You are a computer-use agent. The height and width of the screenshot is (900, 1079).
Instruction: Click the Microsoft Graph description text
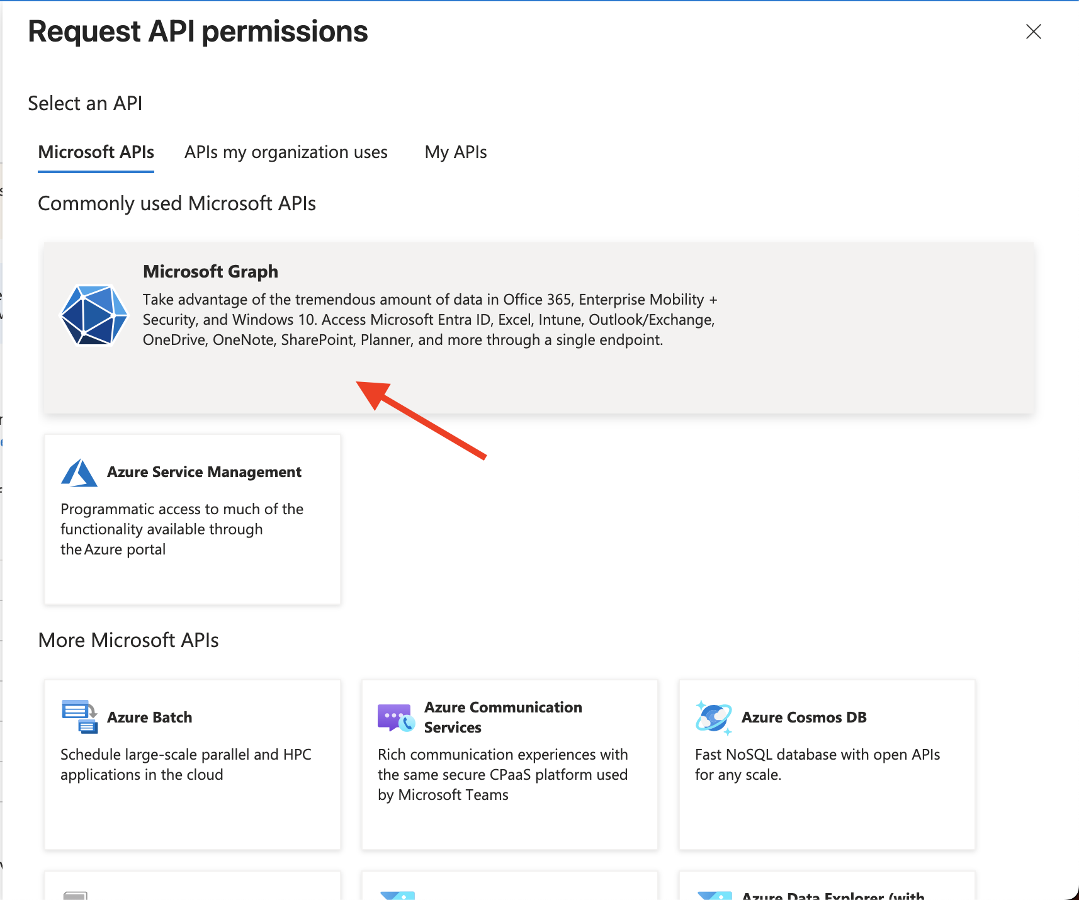[429, 320]
